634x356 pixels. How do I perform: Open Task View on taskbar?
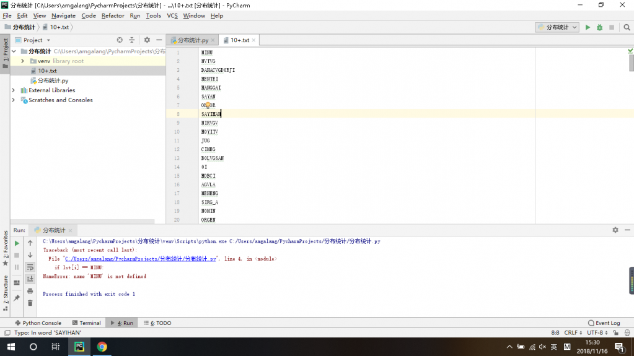click(55, 347)
